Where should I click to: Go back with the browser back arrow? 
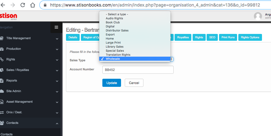pos(2,5)
